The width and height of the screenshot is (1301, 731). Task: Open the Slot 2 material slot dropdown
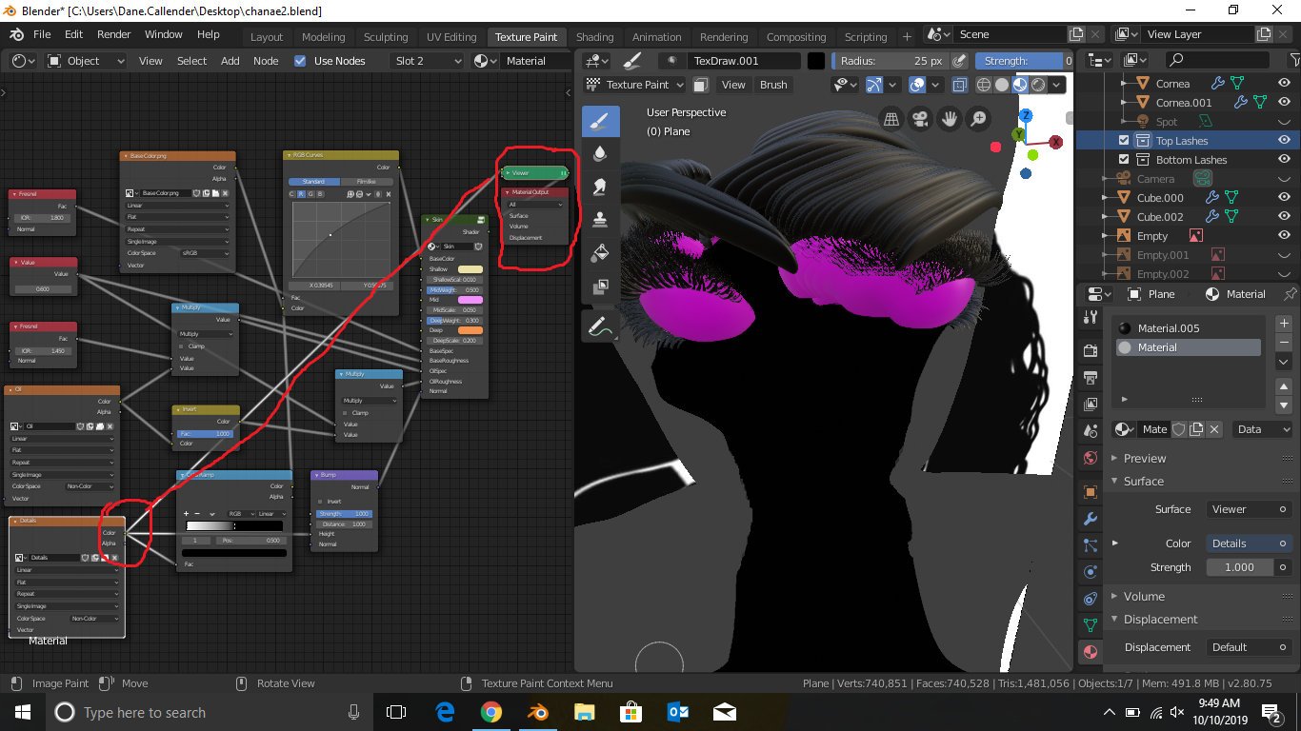point(428,60)
